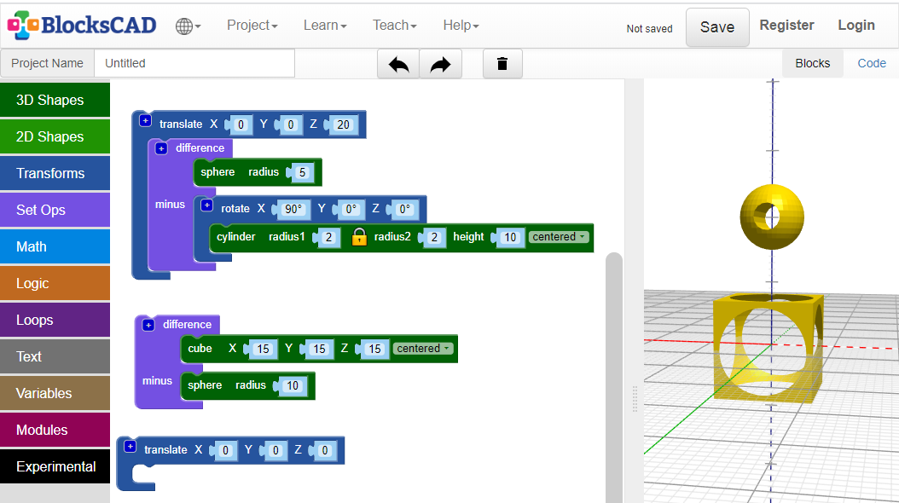
Task: Open the Set Ops block category
Action: pyautogui.click(x=55, y=210)
